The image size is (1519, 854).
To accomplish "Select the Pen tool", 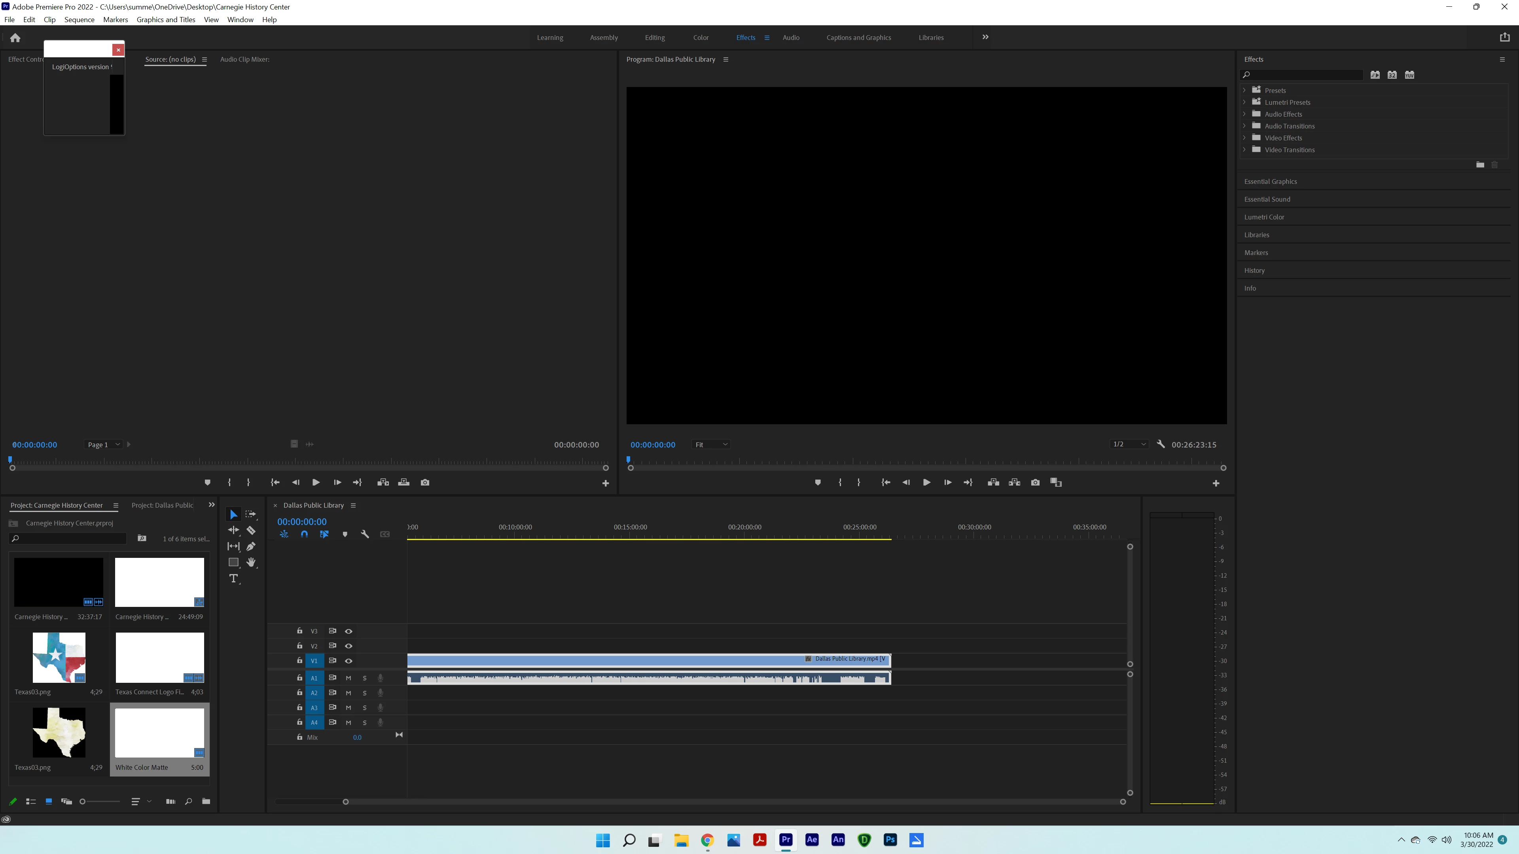I will click(251, 546).
